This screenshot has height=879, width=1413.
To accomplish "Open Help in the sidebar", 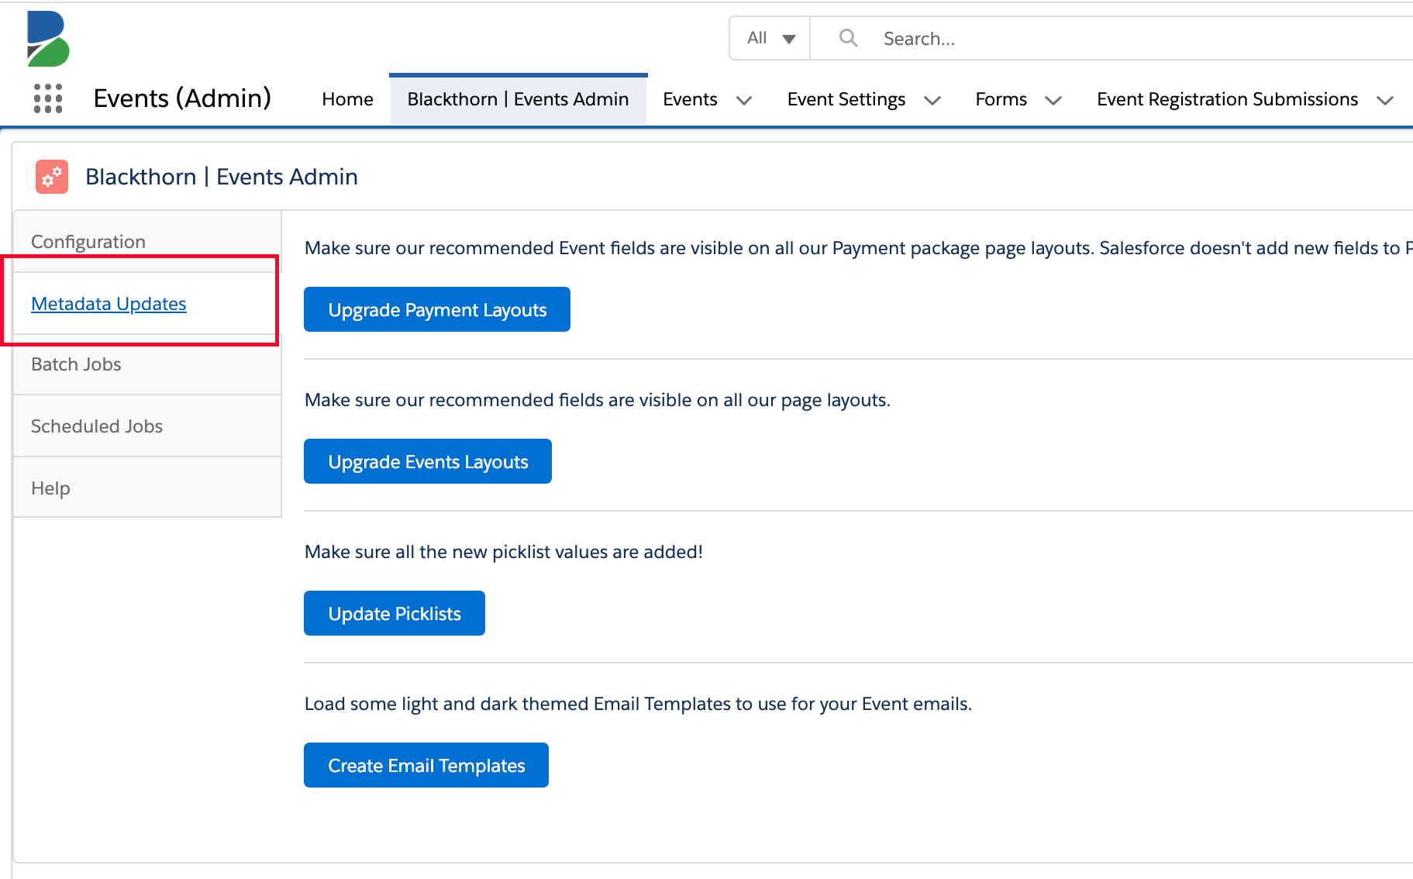I will click(x=147, y=488).
